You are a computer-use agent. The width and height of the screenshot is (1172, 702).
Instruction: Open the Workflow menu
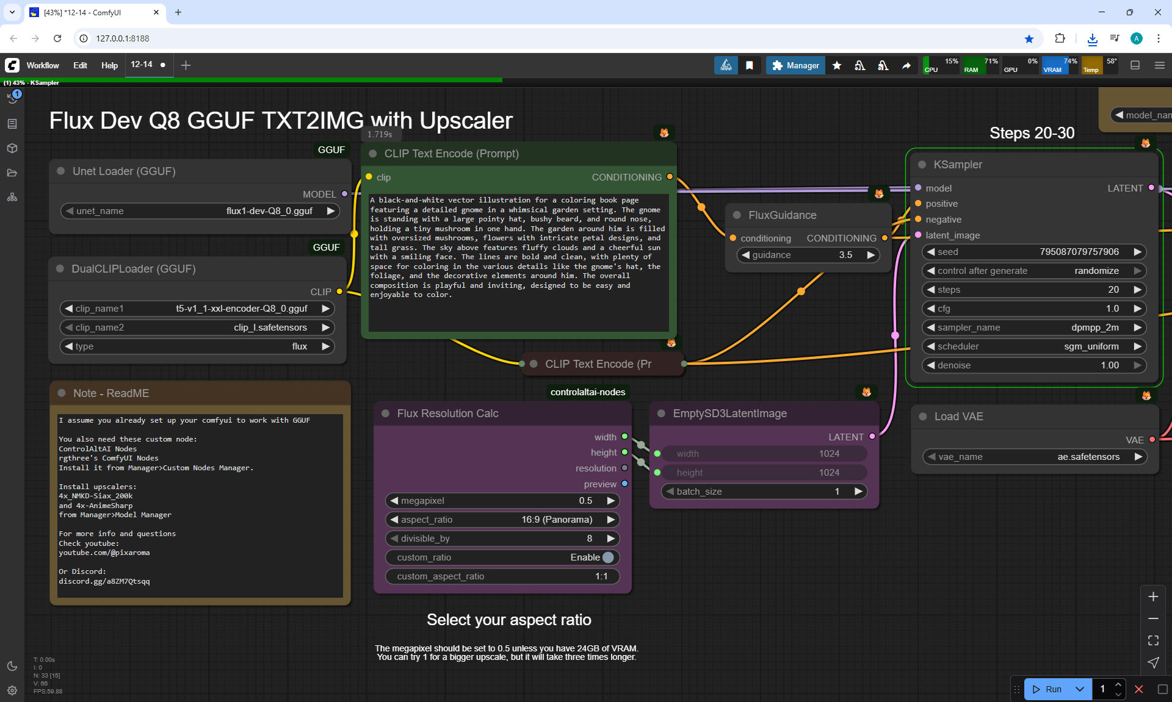pos(43,65)
